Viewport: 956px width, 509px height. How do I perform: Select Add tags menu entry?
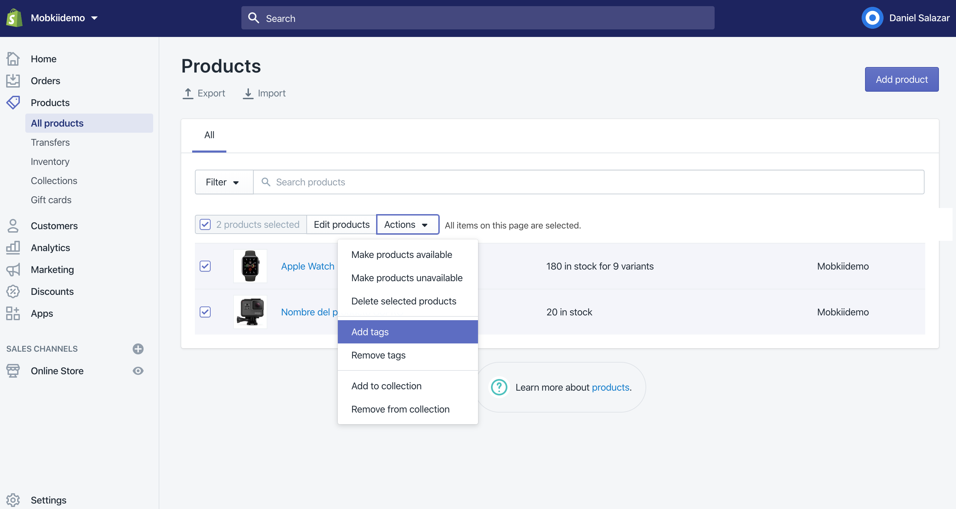(x=408, y=331)
